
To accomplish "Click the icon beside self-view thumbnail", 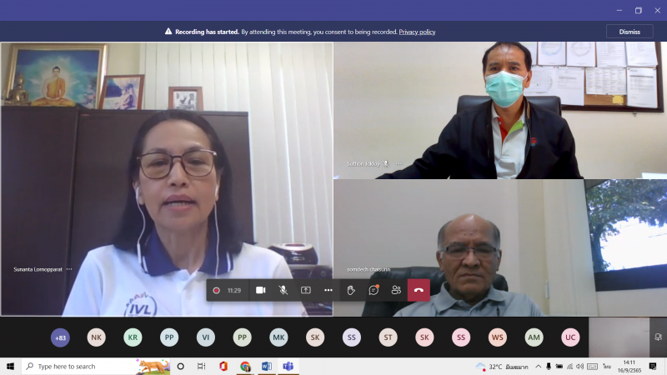I will point(658,337).
